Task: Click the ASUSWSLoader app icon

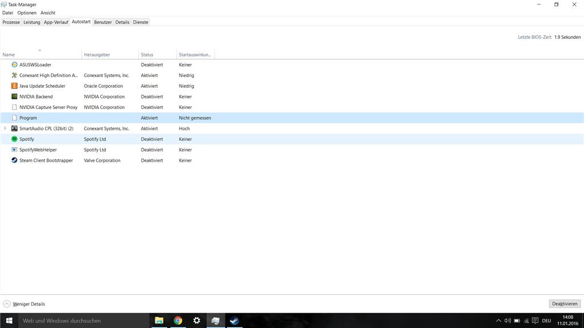Action: pos(14,65)
